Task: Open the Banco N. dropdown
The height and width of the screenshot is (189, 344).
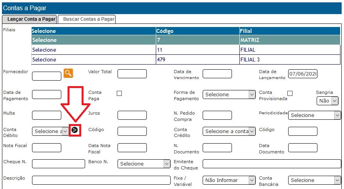Action: (144, 164)
